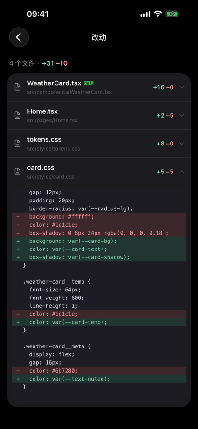Tap the +5 −5 change count
198x429 pixels.
point(165,172)
